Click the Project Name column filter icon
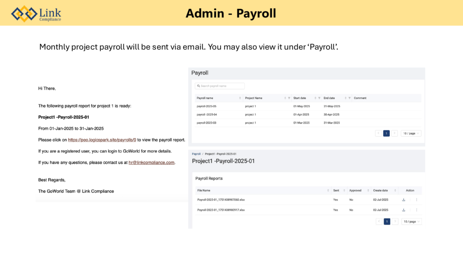Image resolution: width=463 pixels, height=260 pixels. point(288,98)
